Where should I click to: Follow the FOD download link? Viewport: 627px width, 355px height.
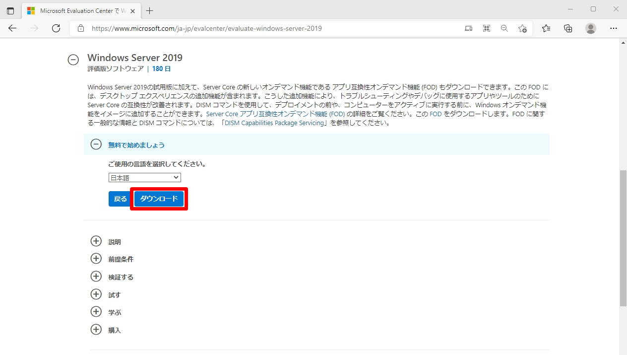coord(436,114)
